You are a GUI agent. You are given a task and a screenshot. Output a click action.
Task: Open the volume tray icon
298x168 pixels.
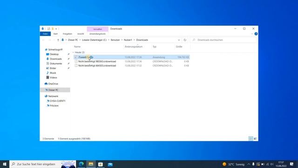[272, 164]
